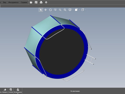Image resolution: width=125 pixels, height=94 pixels.
Task: Select the zoom magnifier tool
Action: [x=55, y=10]
